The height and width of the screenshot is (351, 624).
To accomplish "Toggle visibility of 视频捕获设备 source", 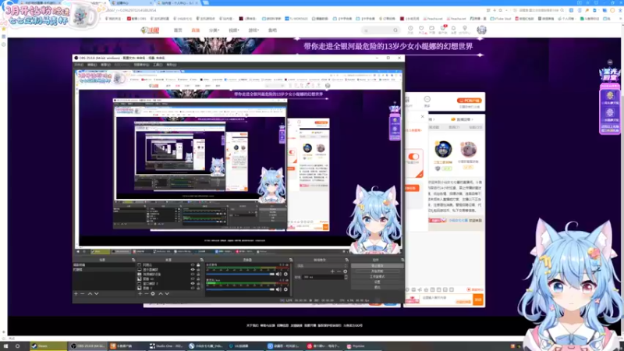I will point(193,275).
